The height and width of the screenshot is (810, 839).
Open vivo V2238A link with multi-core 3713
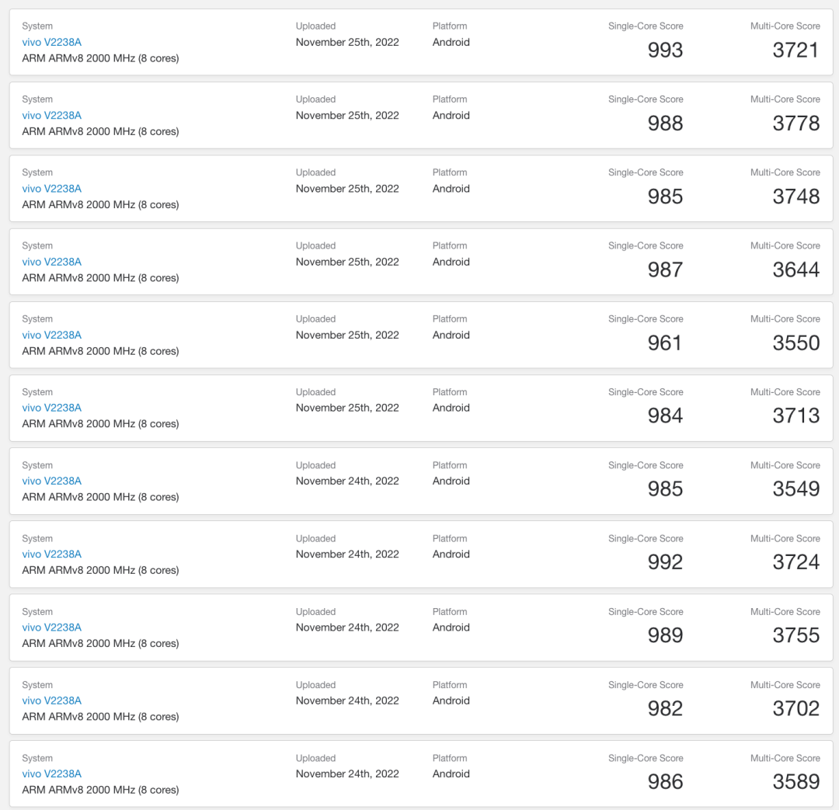pos(51,408)
